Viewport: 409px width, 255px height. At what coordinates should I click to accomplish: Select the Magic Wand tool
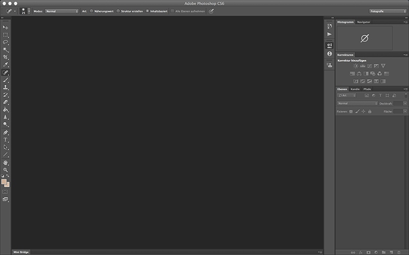(6, 49)
